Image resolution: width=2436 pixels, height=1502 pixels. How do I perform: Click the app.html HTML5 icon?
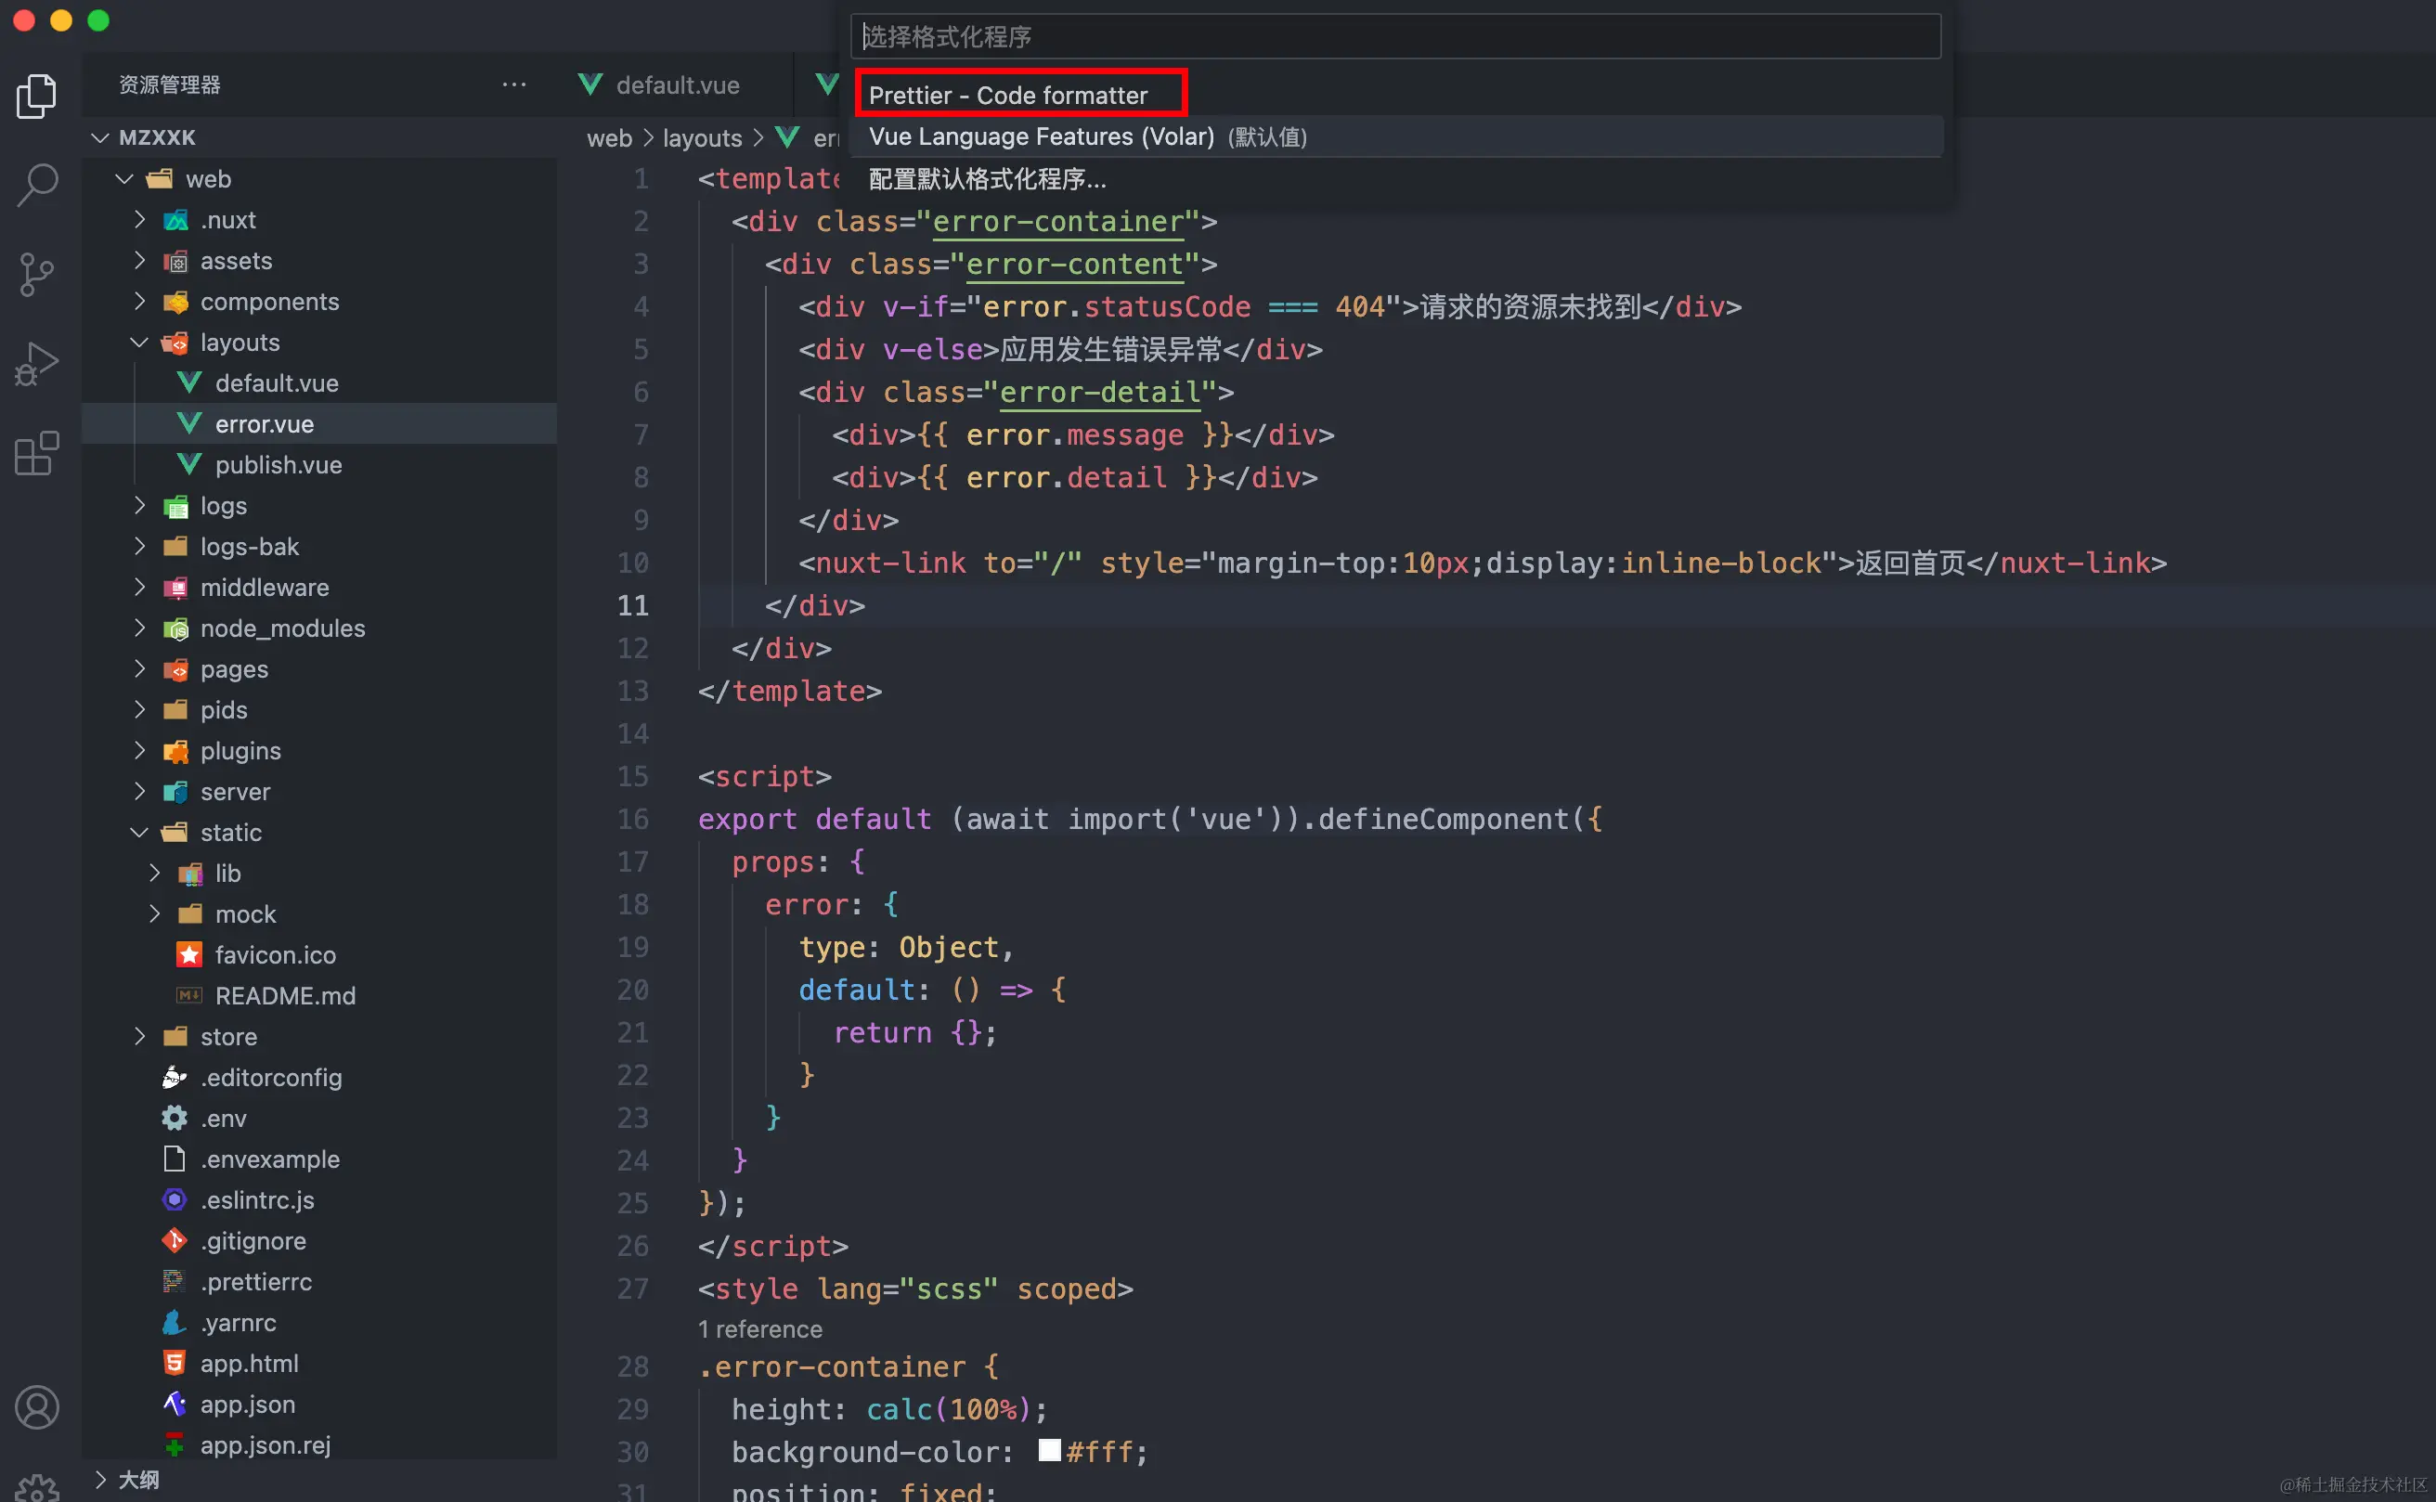tap(175, 1363)
